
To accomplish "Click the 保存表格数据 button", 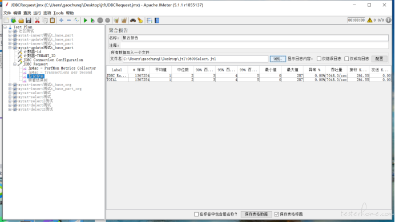I will (256, 214).
